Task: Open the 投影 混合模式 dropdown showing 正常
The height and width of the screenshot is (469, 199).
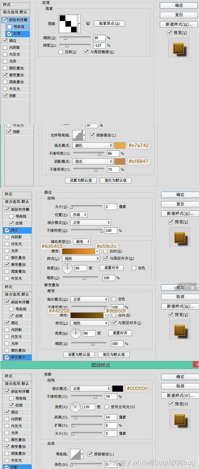Action: (x=90, y=388)
